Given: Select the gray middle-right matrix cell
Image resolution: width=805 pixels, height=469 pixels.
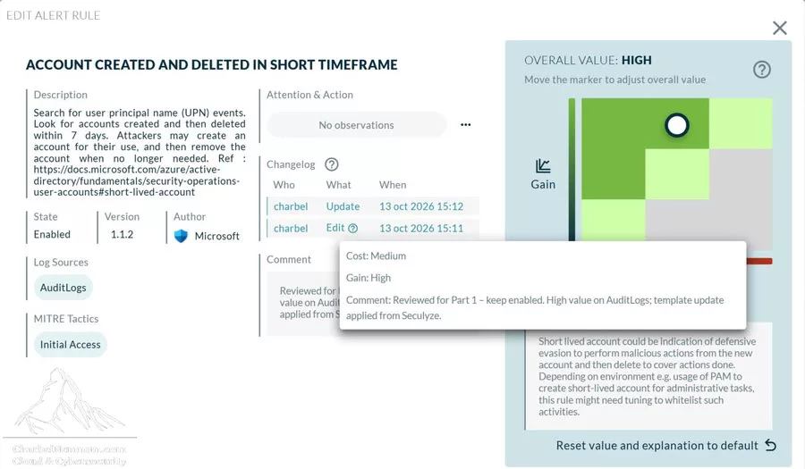Looking at the screenshot, I should point(741,174).
